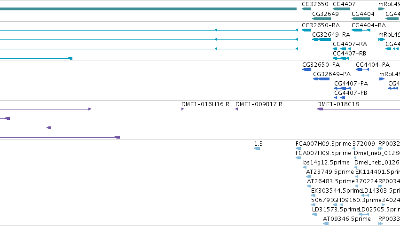Click the DME1-016H16.R clone label

(x=205, y=104)
